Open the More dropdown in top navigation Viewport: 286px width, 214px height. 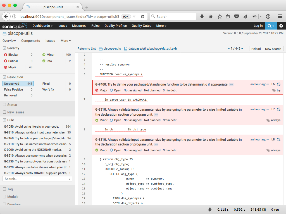[x=161, y=26]
